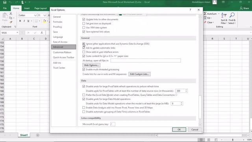Open Sort & Filter
Viewport: 252px width, 142px height.
pyautogui.click(x=224, y=19)
